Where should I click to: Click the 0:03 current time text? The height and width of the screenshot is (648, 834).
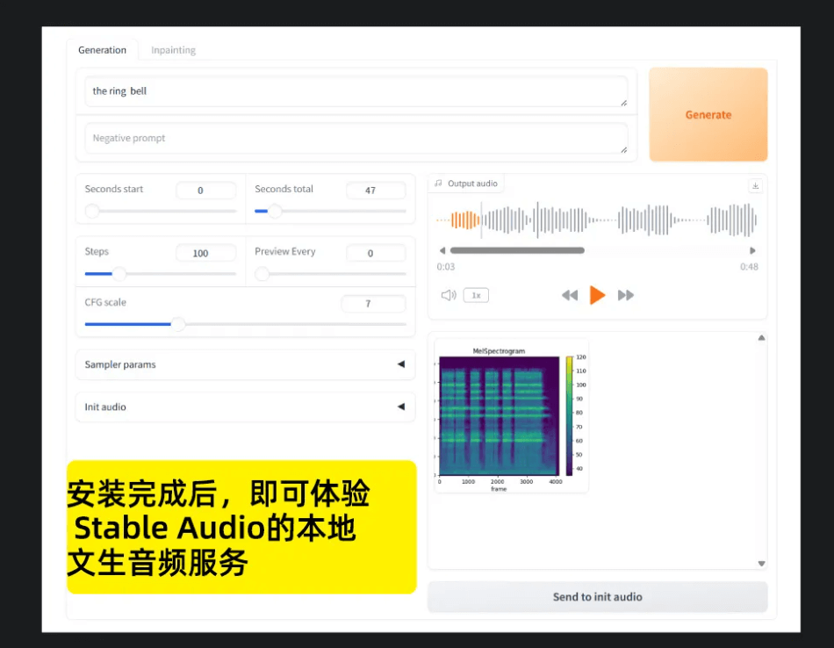446,267
